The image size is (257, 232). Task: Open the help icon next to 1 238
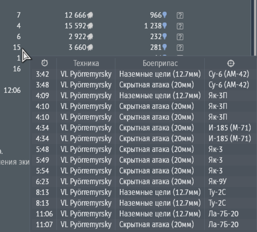point(180,26)
